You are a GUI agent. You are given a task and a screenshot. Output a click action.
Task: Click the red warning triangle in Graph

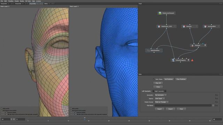pyautogui.click(x=192, y=60)
